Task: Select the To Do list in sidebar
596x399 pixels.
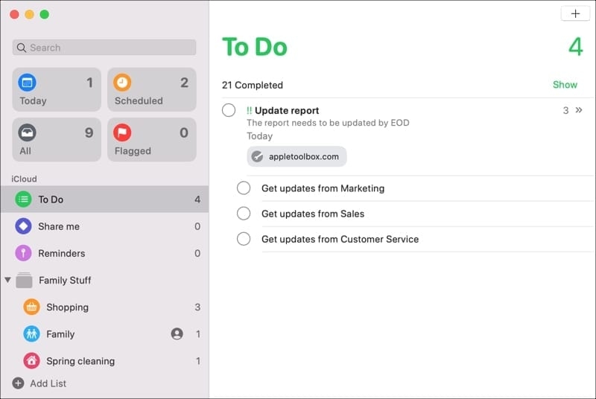Action: pyautogui.click(x=104, y=199)
